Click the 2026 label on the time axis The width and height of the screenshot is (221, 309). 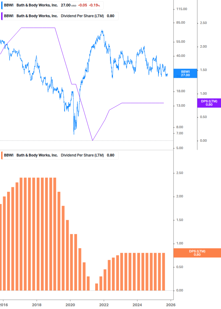(x=171, y=304)
